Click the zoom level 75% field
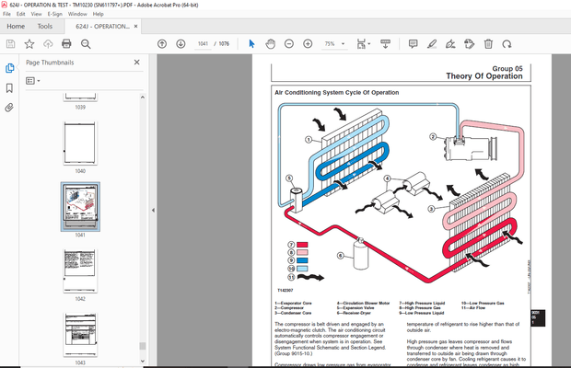Image resolution: width=571 pixels, height=368 pixels. pos(330,43)
